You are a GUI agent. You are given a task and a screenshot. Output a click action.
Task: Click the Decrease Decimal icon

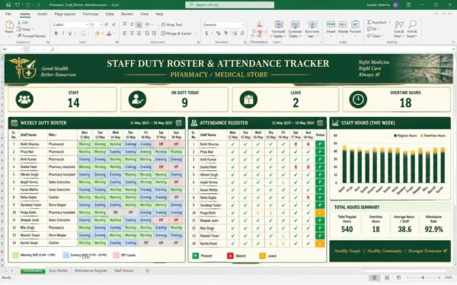coord(242,33)
